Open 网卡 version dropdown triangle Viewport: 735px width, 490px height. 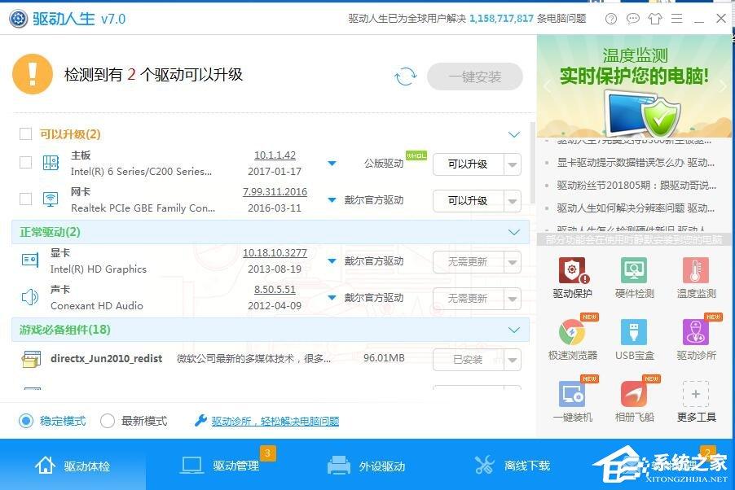coord(332,200)
